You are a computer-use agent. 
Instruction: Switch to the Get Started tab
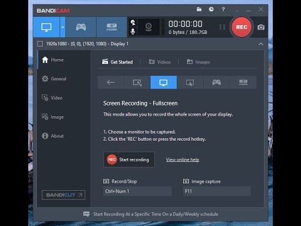click(x=117, y=62)
